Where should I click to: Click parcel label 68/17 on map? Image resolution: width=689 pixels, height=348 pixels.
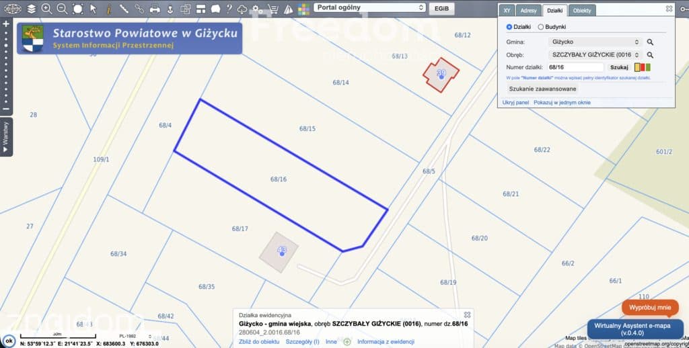pos(240,228)
